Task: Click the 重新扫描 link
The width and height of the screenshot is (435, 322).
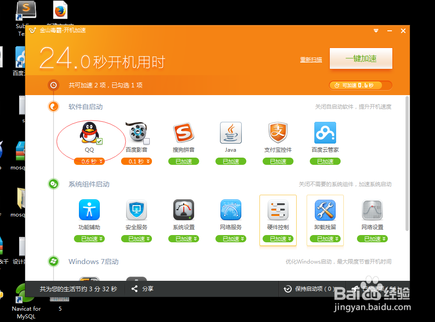Action: (311, 59)
